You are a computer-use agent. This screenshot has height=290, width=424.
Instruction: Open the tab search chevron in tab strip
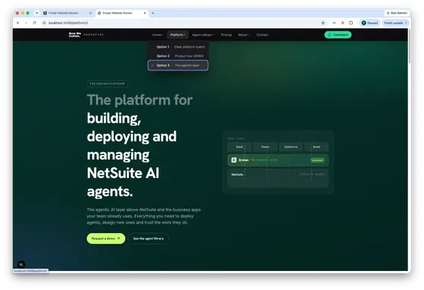pyautogui.click(x=37, y=13)
